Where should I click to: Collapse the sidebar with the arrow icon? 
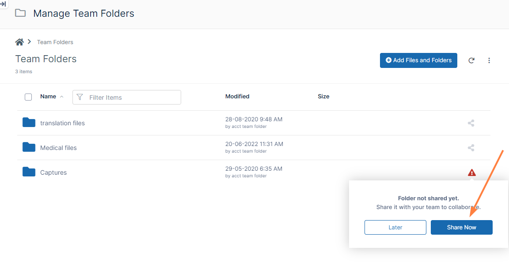4,4
